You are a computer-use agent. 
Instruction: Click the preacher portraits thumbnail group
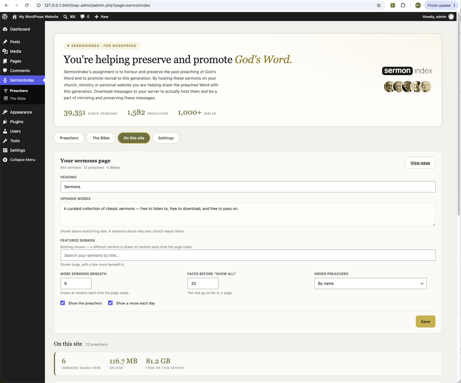coord(407,87)
